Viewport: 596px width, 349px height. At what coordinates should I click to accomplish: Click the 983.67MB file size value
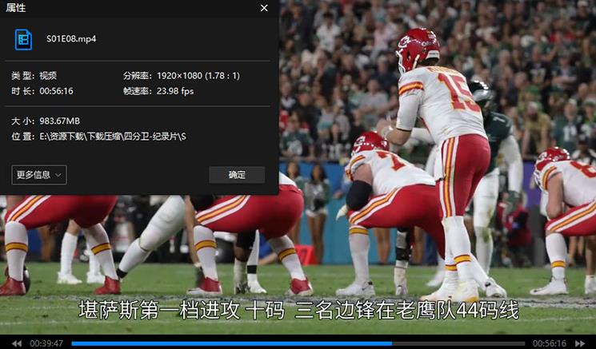coord(60,121)
